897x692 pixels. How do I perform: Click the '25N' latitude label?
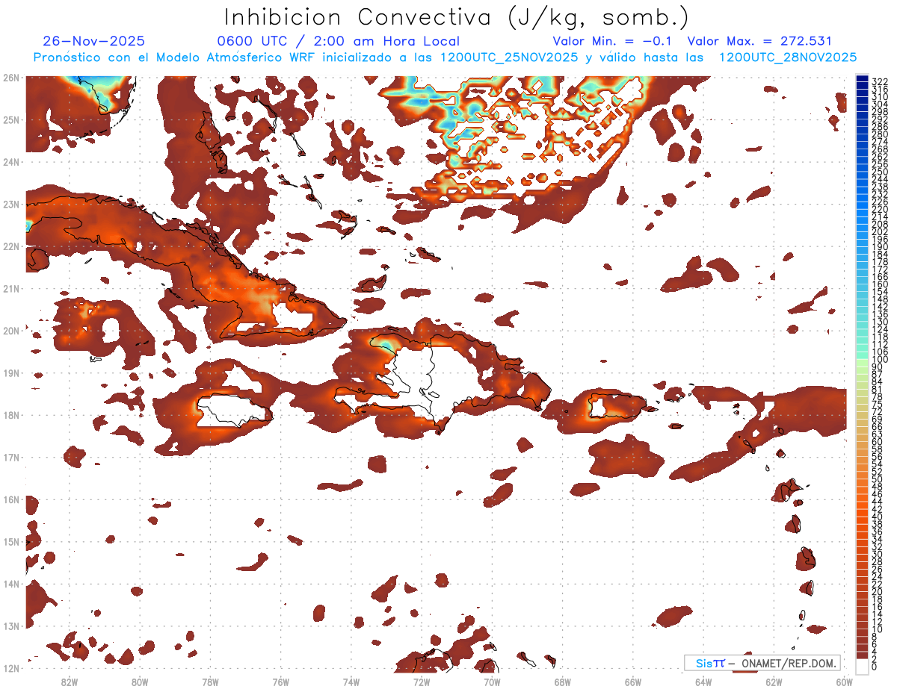11,119
